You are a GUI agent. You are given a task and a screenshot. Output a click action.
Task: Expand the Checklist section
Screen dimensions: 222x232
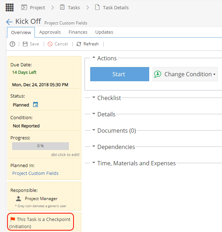(x=94, y=97)
